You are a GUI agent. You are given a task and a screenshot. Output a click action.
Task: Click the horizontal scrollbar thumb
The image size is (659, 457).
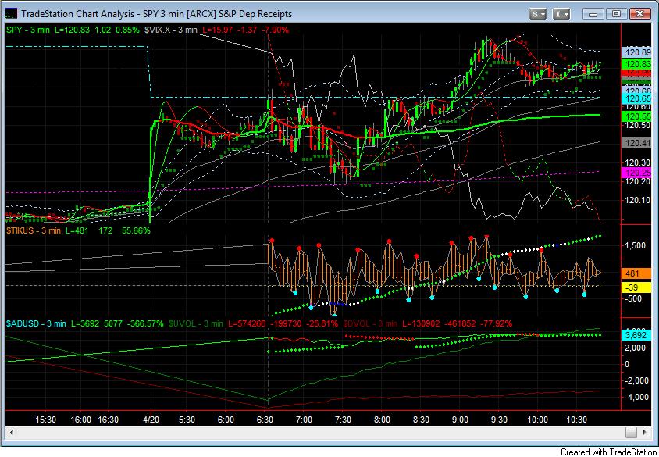631,432
